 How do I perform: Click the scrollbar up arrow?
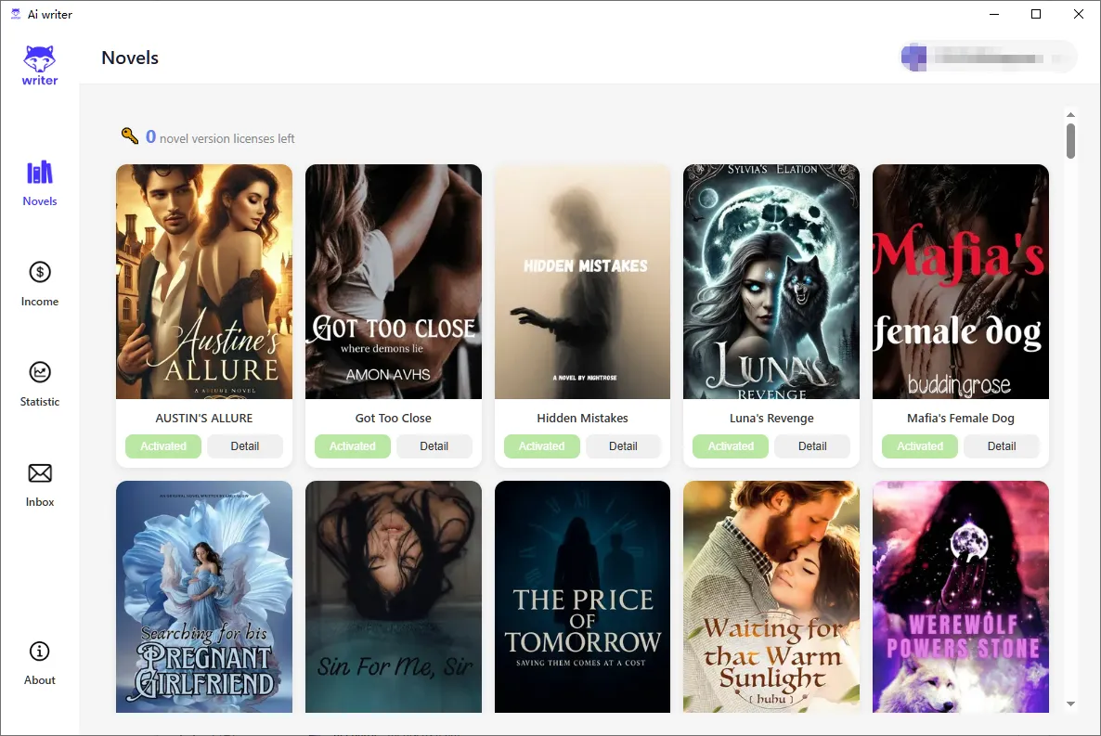(1070, 114)
